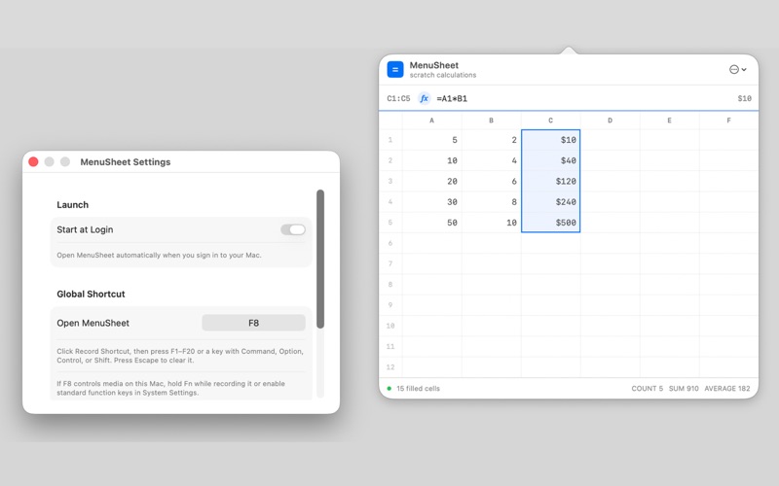Click cell C2 showing $40
Image resolution: width=779 pixels, height=486 pixels.
(550, 160)
